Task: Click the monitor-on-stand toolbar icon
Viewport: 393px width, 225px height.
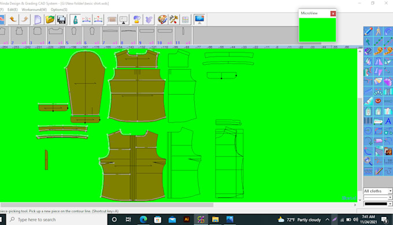Action: (124, 20)
